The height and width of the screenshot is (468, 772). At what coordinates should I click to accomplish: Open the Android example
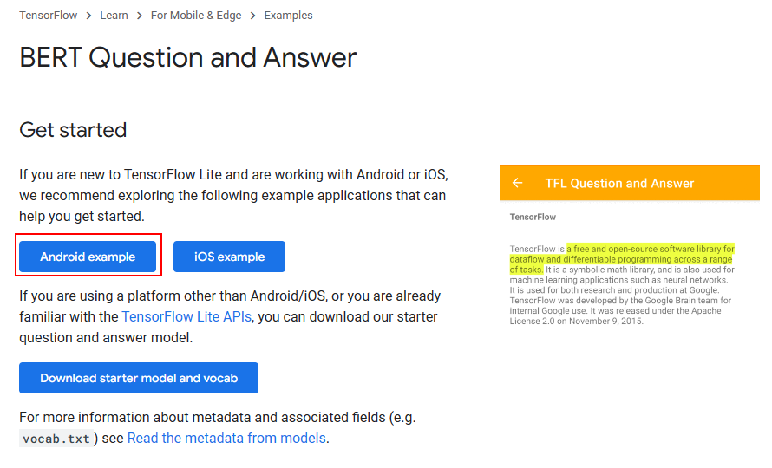[88, 257]
